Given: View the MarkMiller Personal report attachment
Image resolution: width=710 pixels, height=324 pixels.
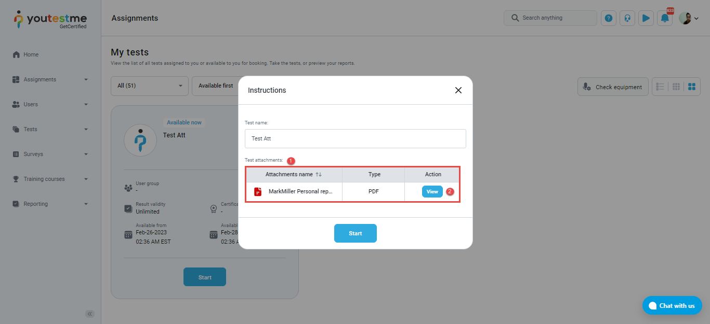Looking at the screenshot, I should pyautogui.click(x=432, y=192).
